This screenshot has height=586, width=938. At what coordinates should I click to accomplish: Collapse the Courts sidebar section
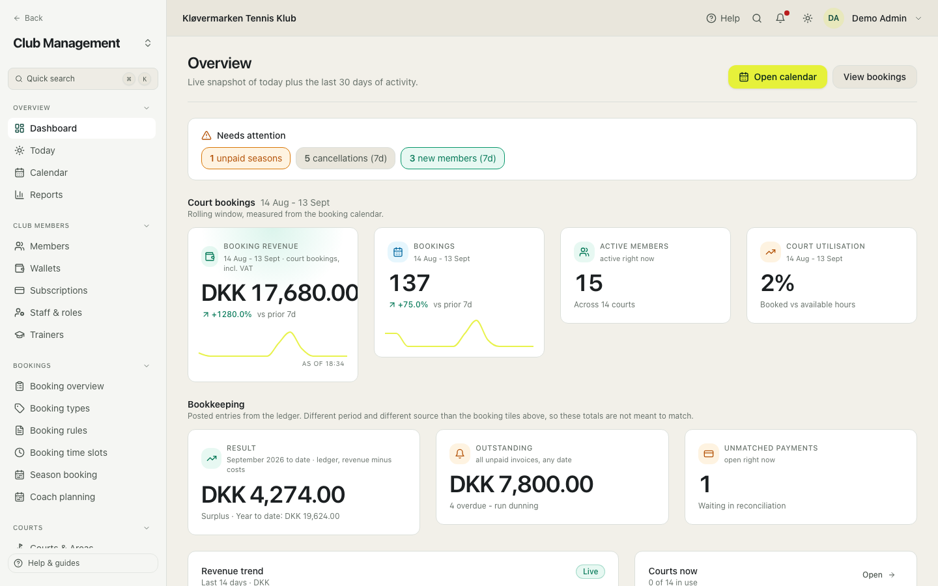pos(147,528)
